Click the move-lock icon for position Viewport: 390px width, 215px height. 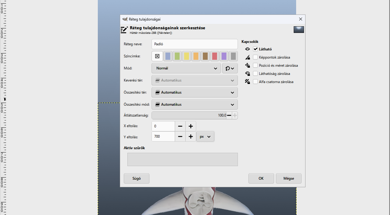click(x=248, y=65)
